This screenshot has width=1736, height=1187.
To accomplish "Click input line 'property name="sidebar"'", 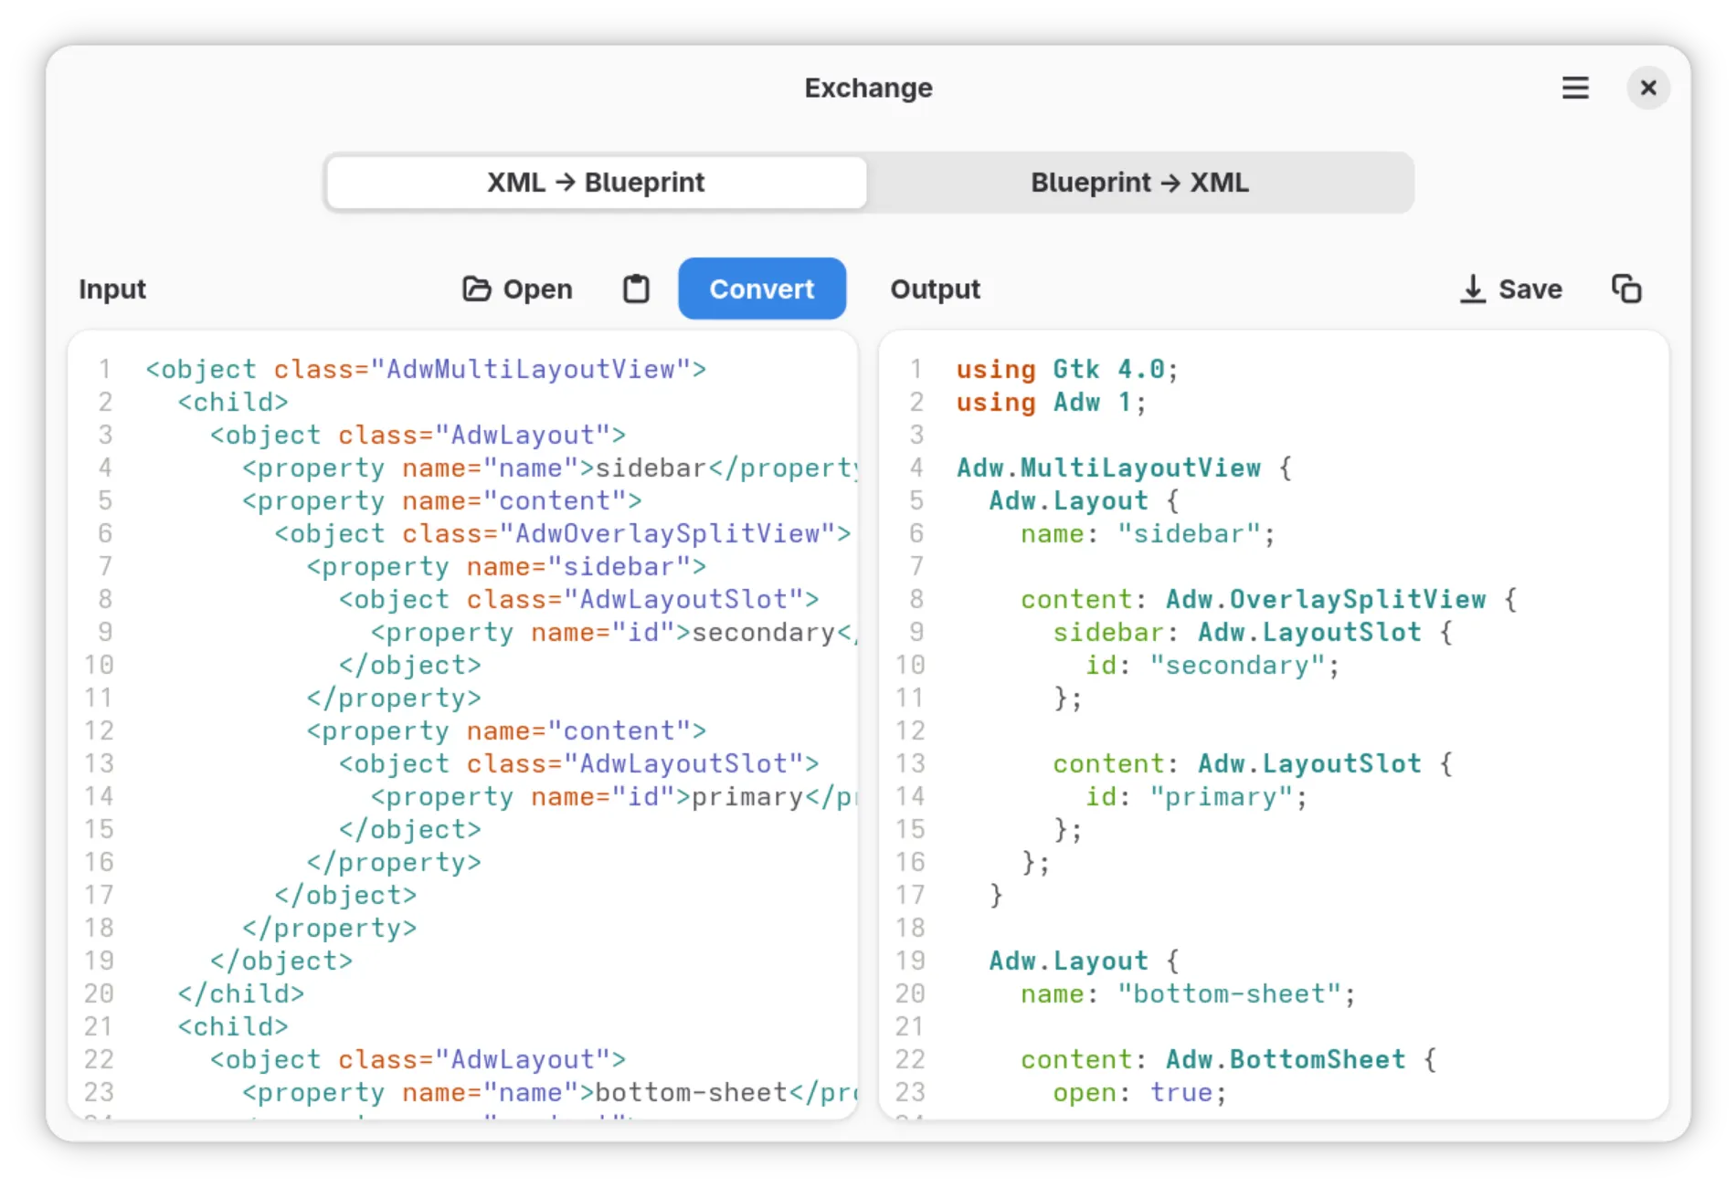I will [506, 566].
